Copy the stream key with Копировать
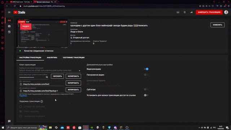The width and height of the screenshot is (231, 130). (73, 76)
